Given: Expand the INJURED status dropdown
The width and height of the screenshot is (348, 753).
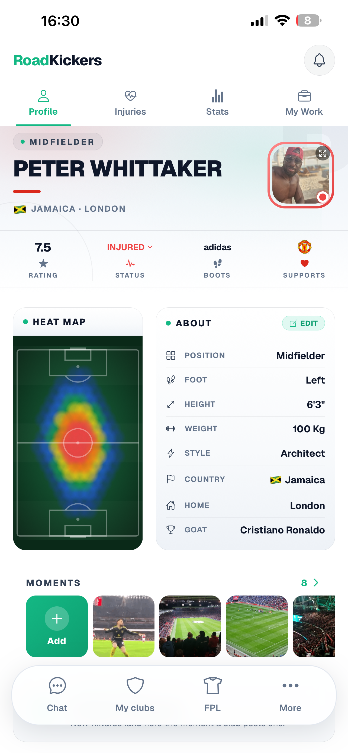Looking at the screenshot, I should click(130, 247).
